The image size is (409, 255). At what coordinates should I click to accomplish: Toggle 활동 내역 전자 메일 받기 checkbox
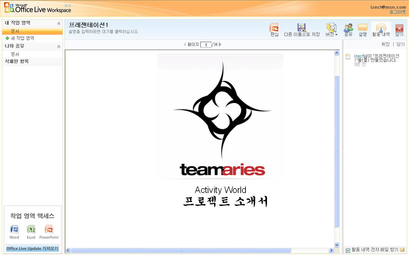click(347, 250)
